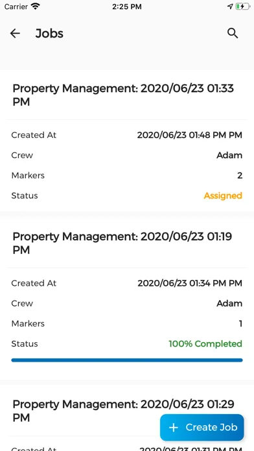
Task: Click the blue completion progress bar
Action: [127, 360]
